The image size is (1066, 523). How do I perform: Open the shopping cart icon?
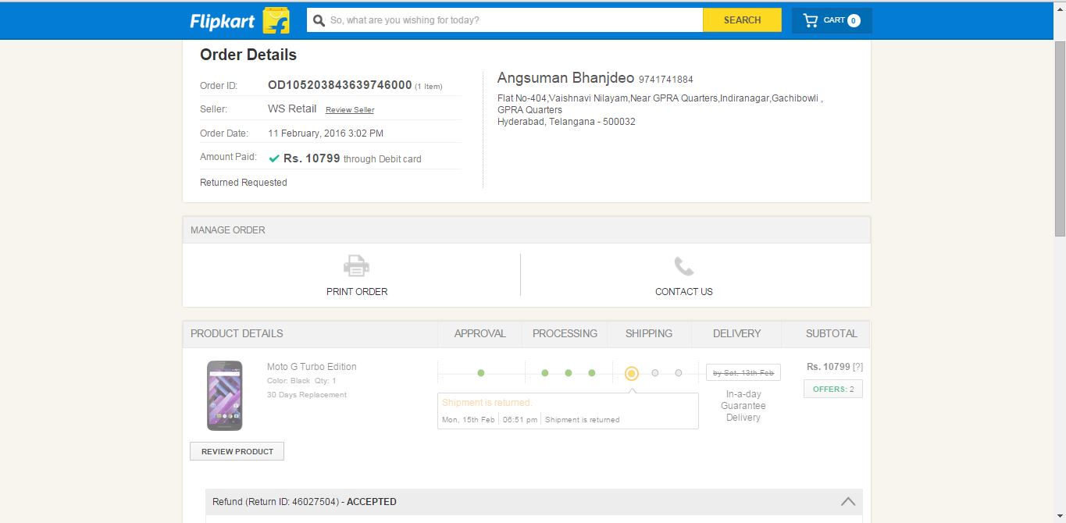coord(811,20)
